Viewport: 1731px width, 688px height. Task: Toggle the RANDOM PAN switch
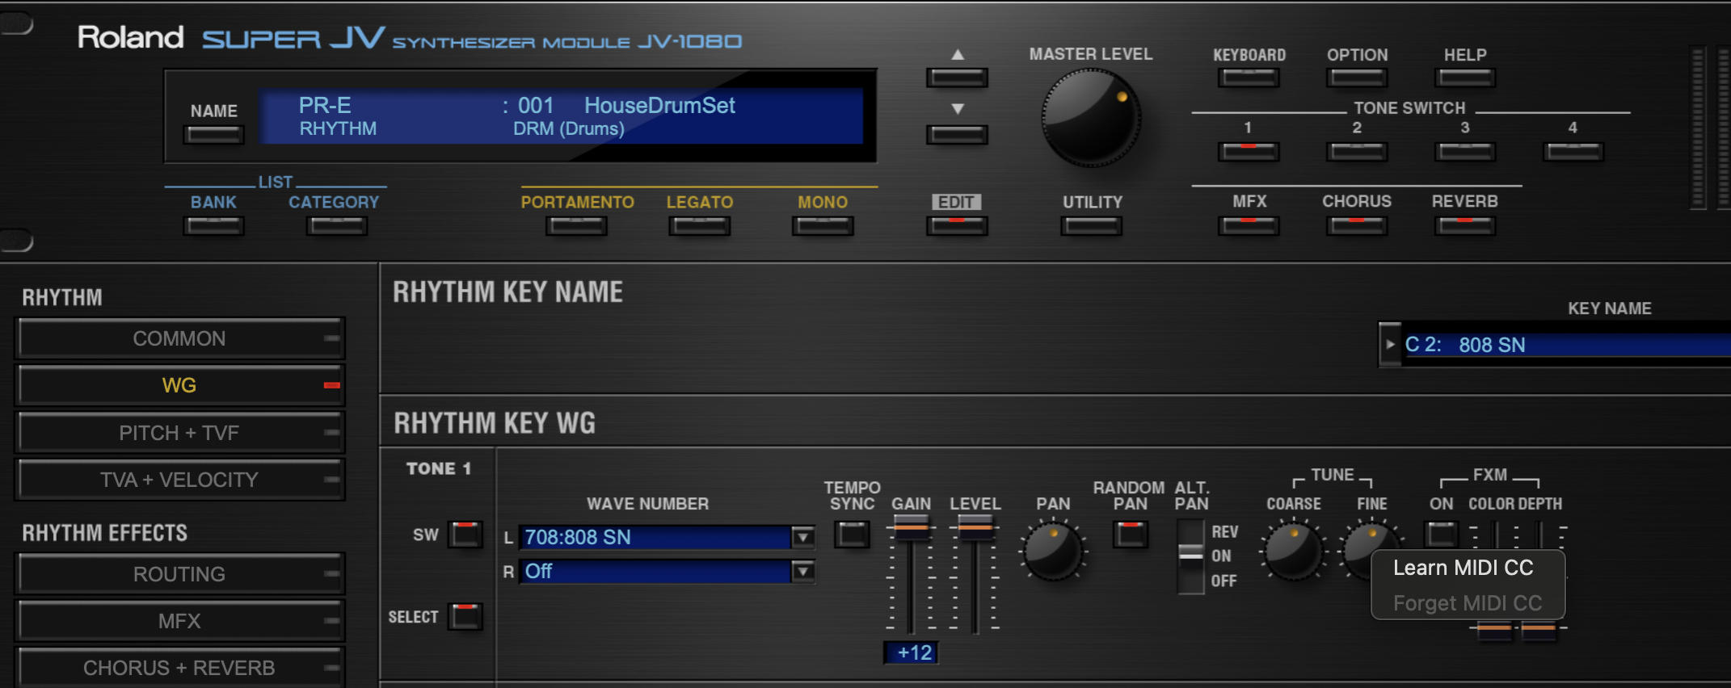point(1131,534)
